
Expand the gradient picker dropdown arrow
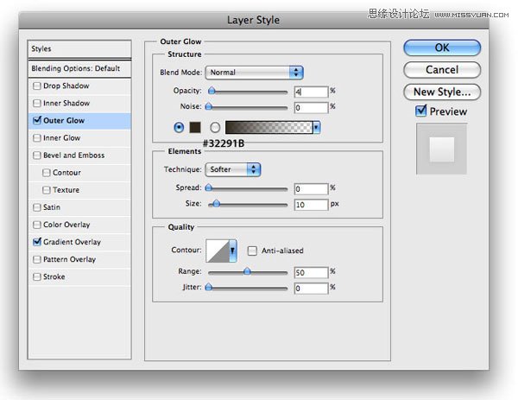coord(316,127)
